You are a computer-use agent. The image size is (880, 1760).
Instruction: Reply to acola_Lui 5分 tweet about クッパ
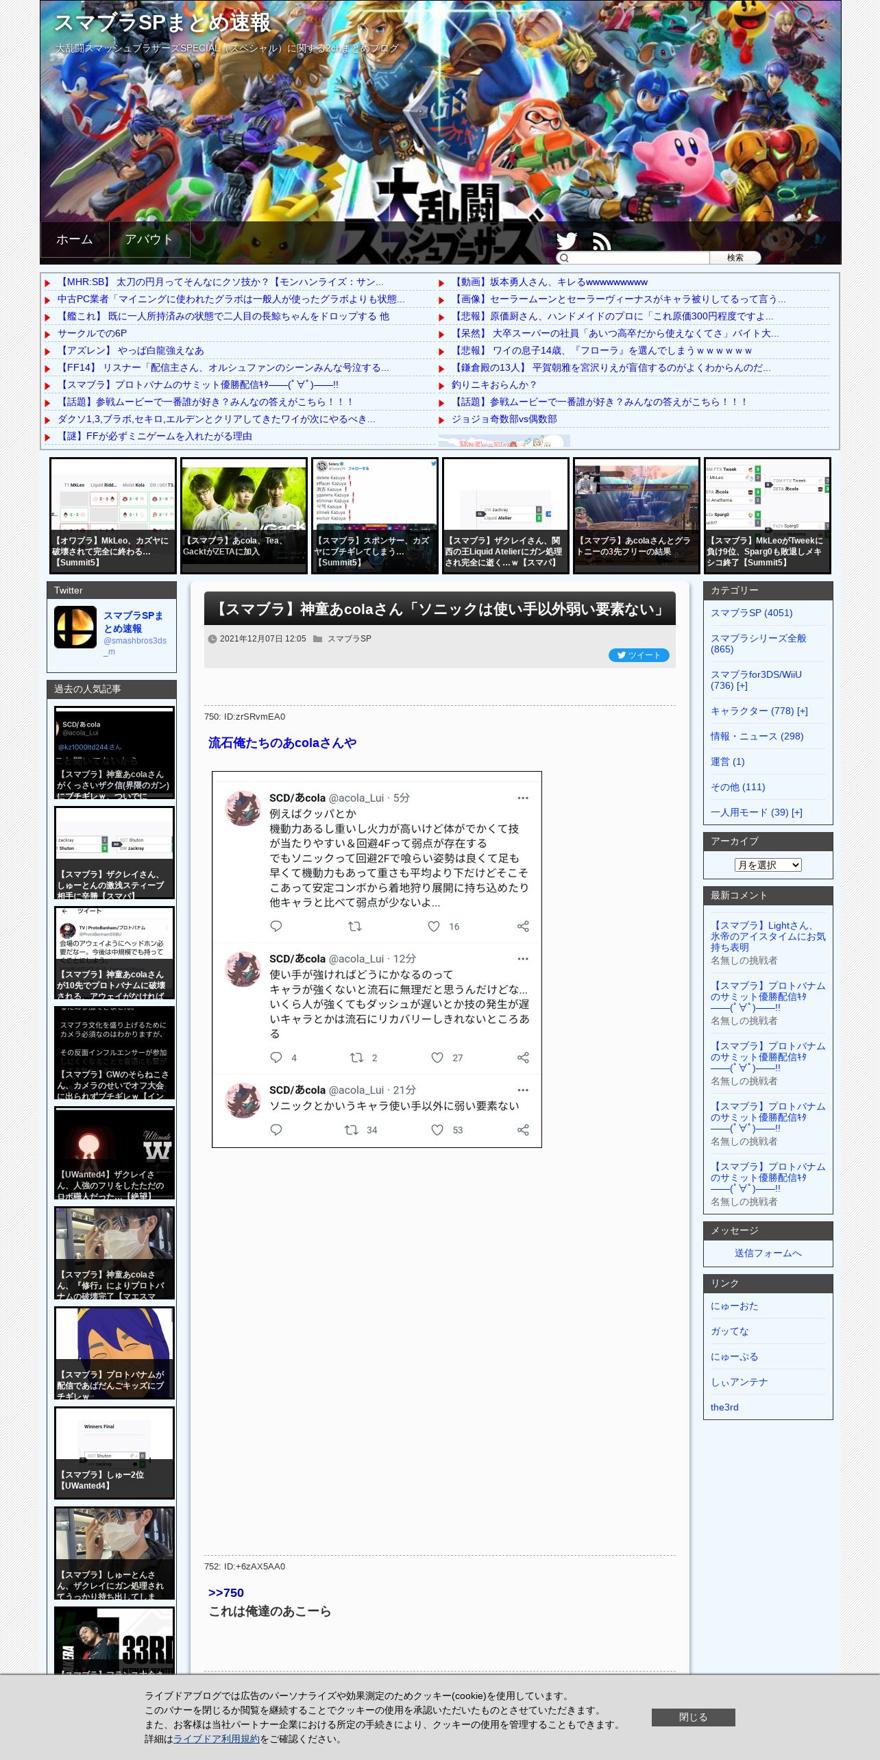pos(276,926)
